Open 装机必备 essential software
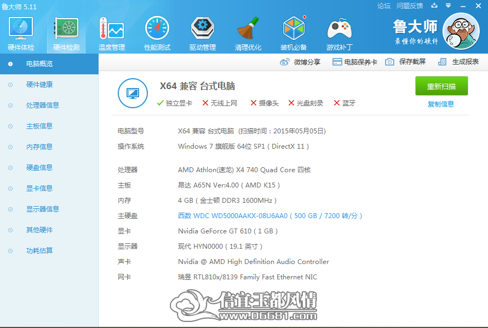 click(294, 33)
